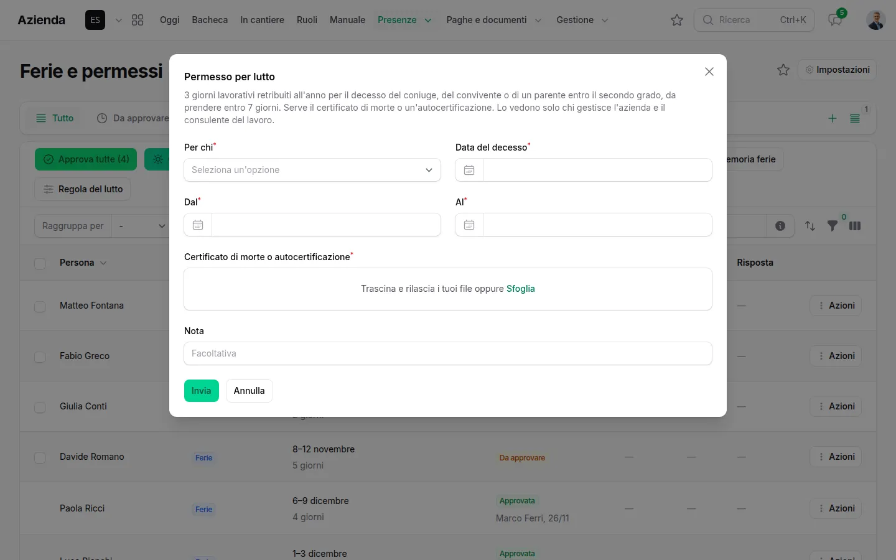Screen dimensions: 896x560
Task: Open the sort arrows icon
Action: 810,226
